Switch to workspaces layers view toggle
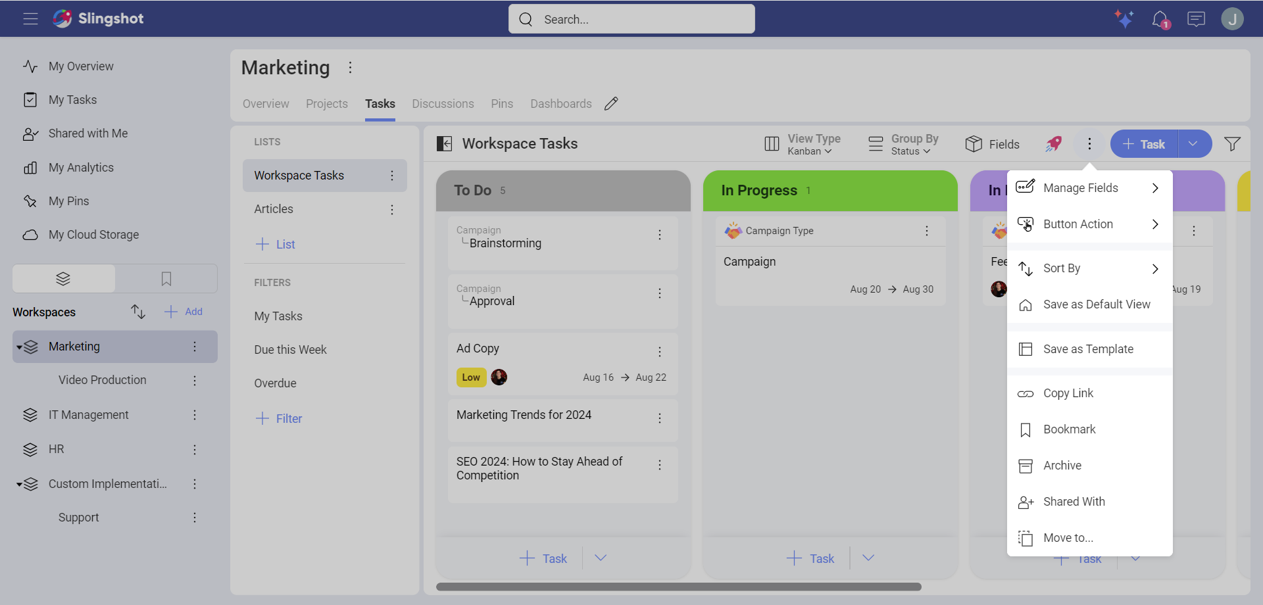1263x605 pixels. click(x=64, y=279)
